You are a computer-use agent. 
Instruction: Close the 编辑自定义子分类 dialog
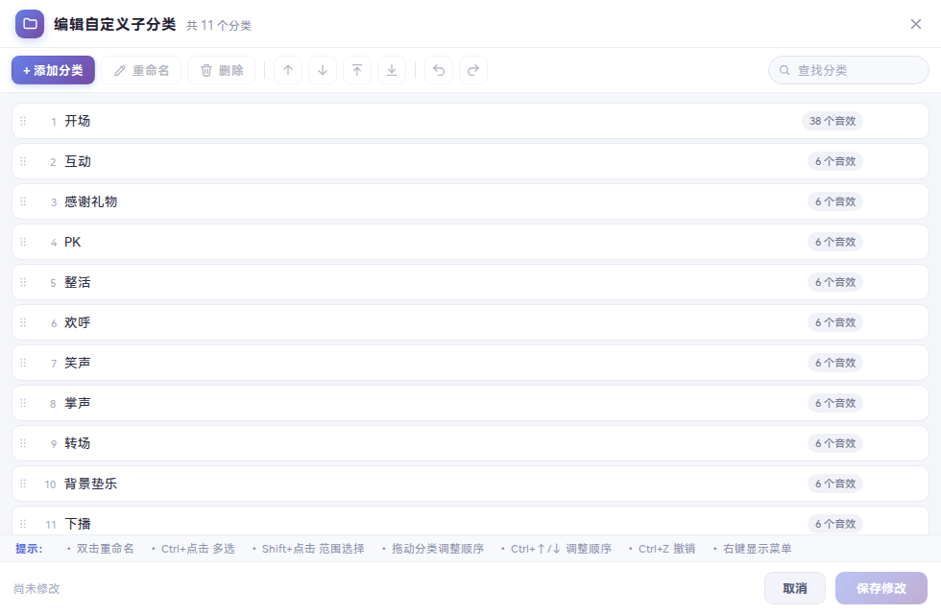(916, 24)
